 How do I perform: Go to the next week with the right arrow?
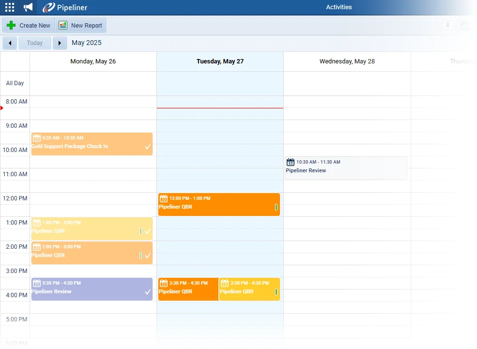pyautogui.click(x=60, y=43)
